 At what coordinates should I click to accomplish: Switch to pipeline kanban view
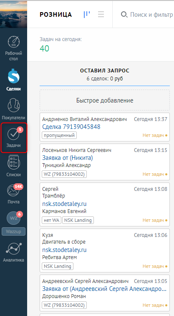pos(87,14)
